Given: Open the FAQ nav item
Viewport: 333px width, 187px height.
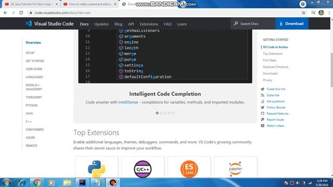Looking at the screenshot, I should (168, 24).
